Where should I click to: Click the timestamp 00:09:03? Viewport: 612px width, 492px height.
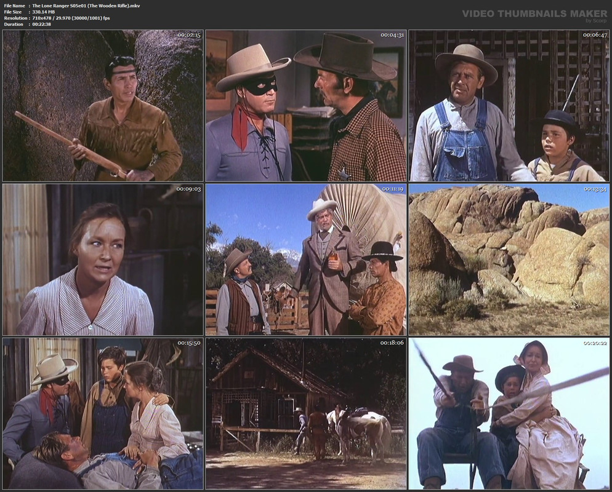tap(189, 189)
